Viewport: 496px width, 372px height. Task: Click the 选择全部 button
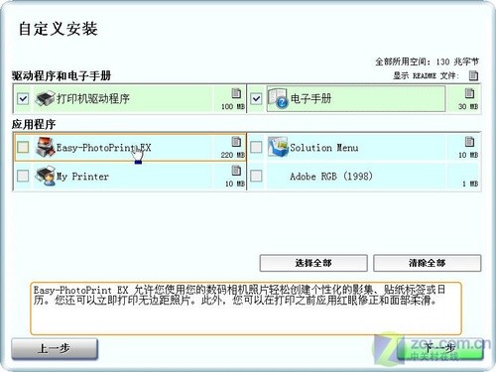[313, 263]
